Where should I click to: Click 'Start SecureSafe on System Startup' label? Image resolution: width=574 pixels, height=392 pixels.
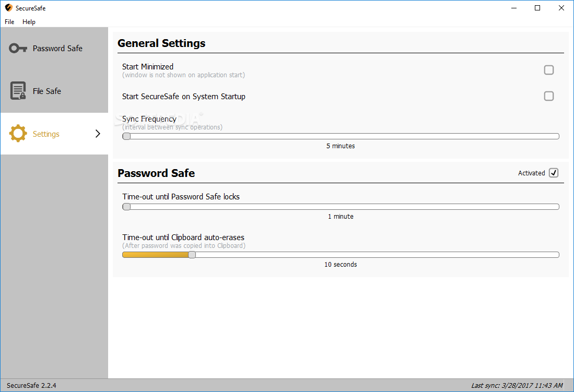point(184,97)
